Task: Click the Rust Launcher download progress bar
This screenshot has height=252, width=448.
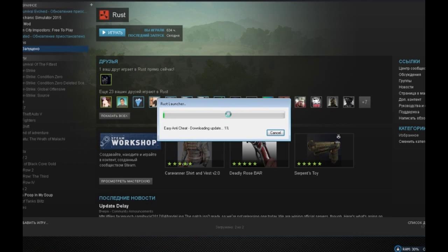Action: pos(224,115)
